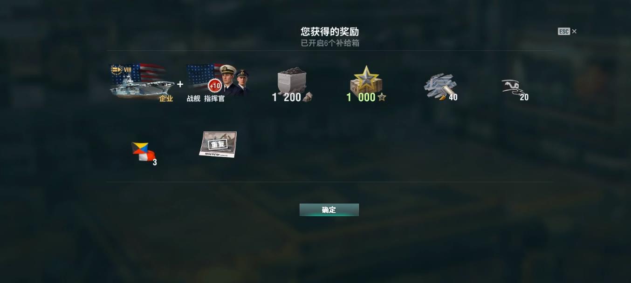The image size is (631, 283).
Task: Click the 确定 confirm button
Action: (329, 210)
